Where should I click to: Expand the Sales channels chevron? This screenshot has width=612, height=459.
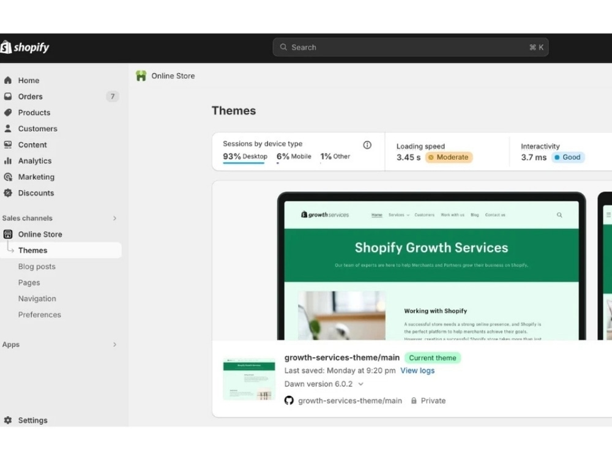click(x=114, y=218)
